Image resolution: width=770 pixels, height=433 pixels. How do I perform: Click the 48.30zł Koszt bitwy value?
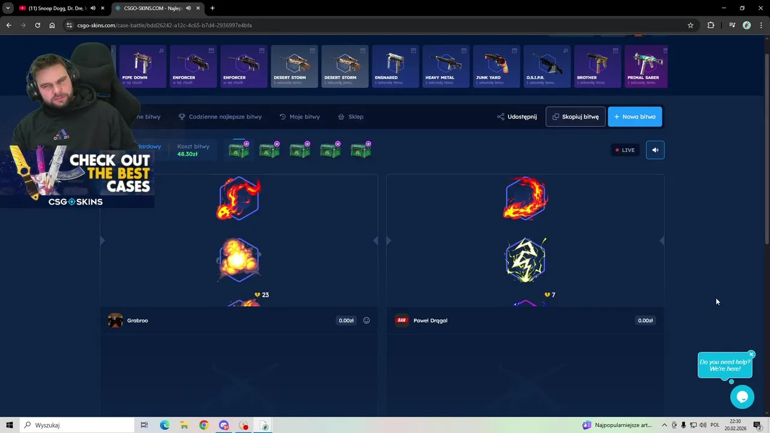tap(188, 155)
